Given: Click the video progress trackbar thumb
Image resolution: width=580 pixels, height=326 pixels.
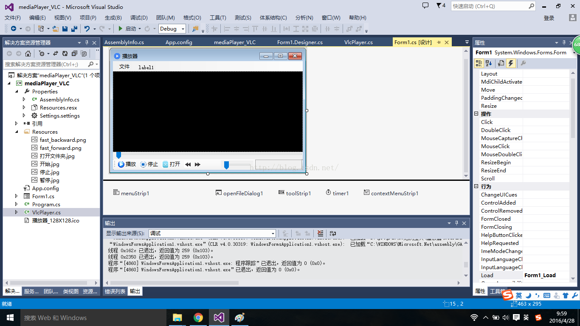Looking at the screenshot, I should (x=118, y=155).
